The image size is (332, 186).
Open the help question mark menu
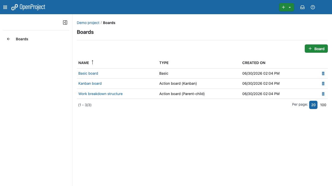tap(313, 7)
